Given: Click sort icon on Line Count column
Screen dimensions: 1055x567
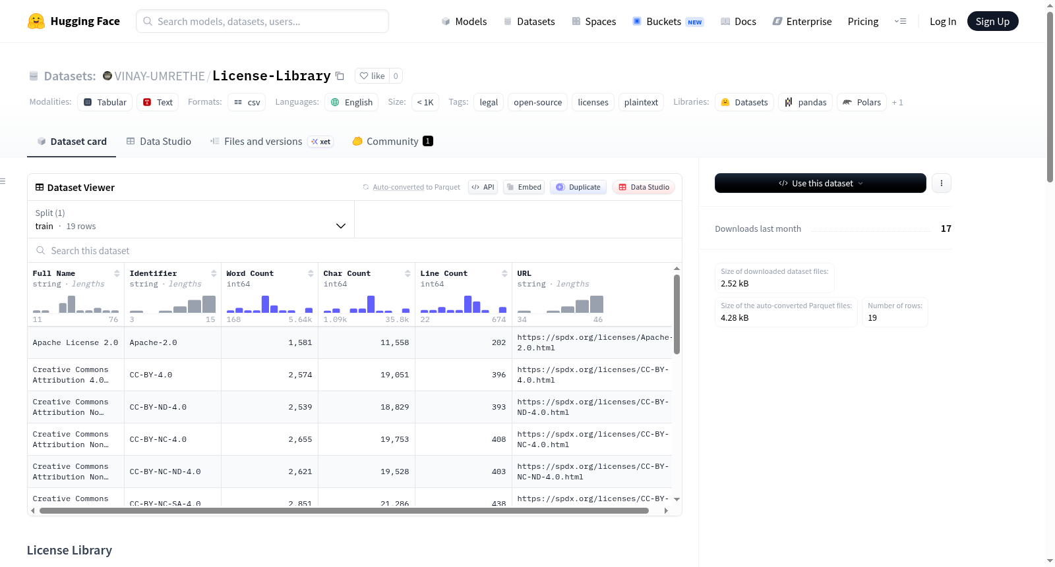Looking at the screenshot, I should [x=504, y=273].
